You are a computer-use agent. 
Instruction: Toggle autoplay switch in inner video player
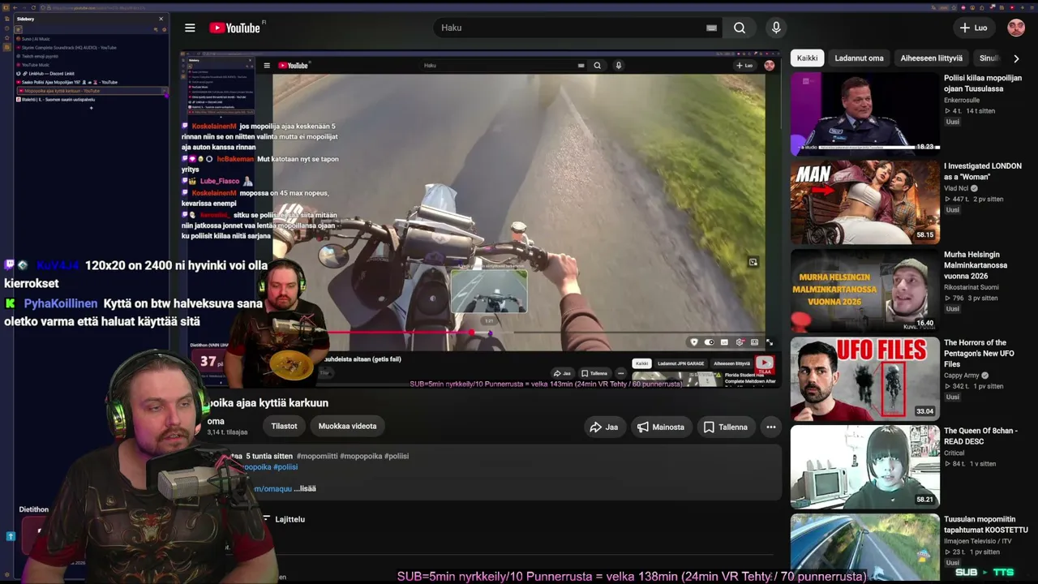[x=709, y=342]
